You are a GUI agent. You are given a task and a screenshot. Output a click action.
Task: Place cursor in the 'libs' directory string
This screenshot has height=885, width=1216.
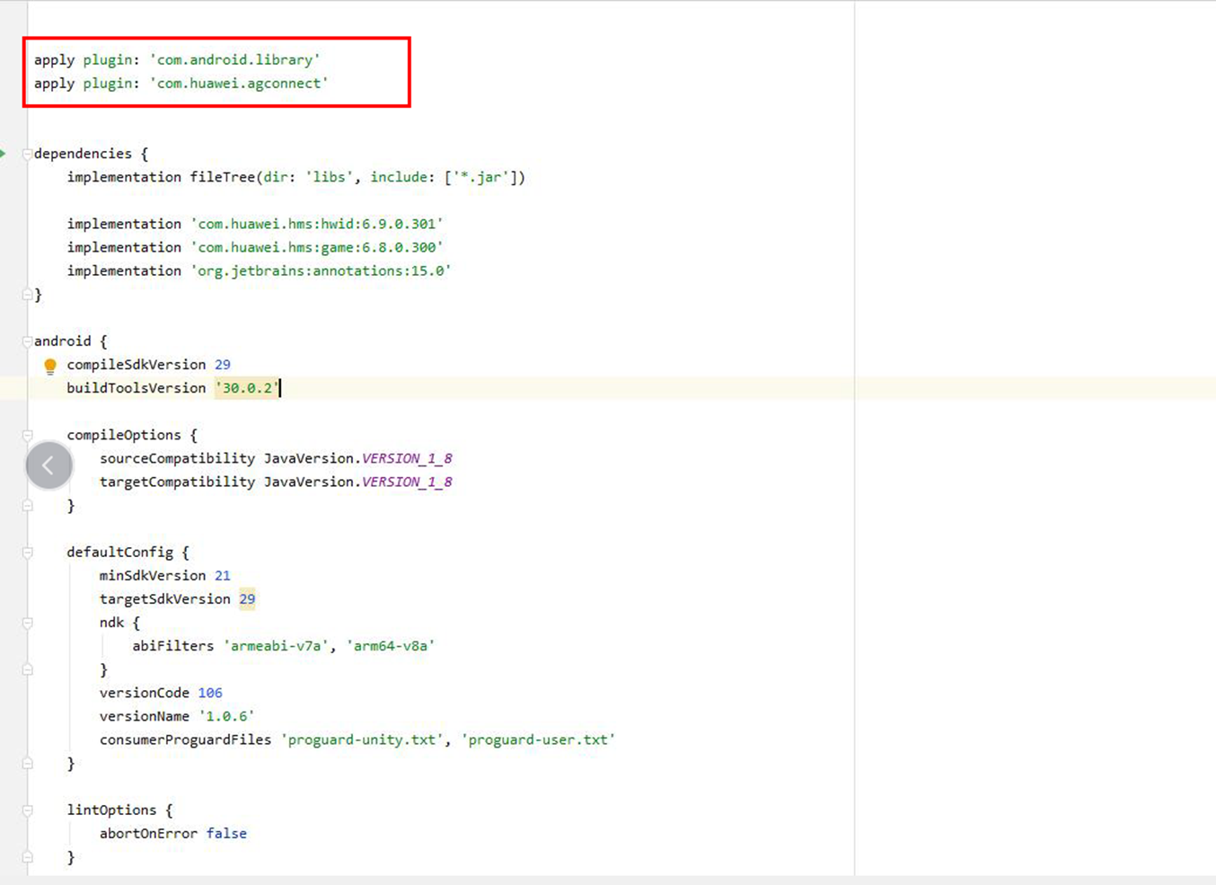pyautogui.click(x=329, y=177)
